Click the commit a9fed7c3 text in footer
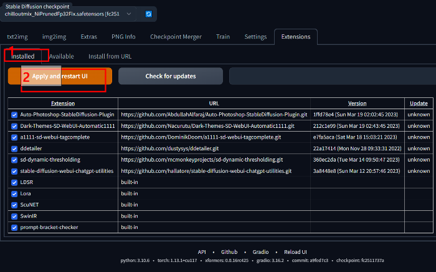The height and width of the screenshot is (272, 436). (310, 261)
